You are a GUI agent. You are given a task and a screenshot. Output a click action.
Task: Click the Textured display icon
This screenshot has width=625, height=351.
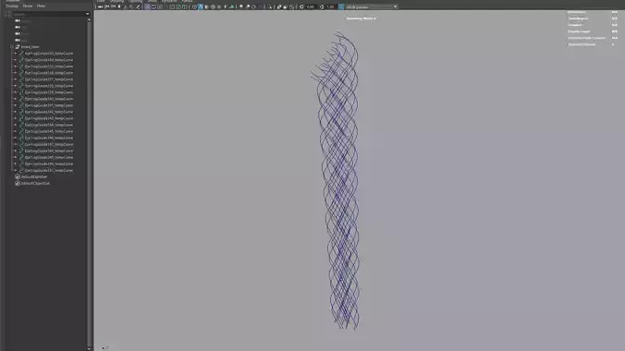(x=219, y=6)
